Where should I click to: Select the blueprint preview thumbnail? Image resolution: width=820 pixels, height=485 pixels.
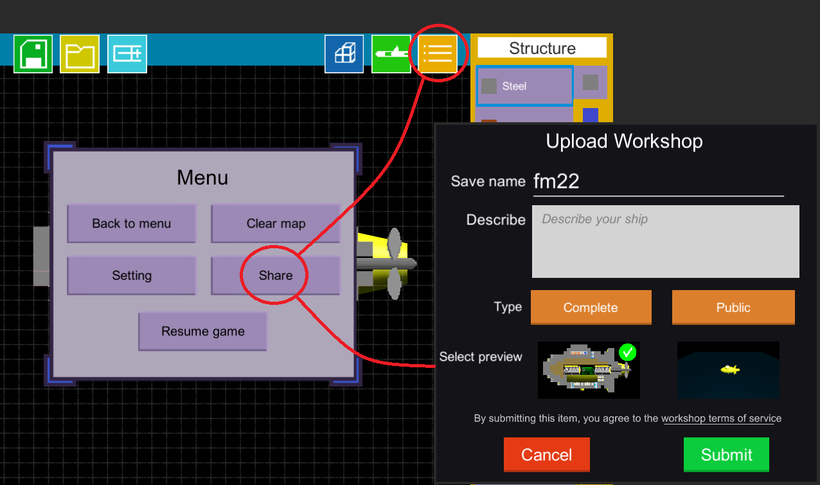[589, 370]
